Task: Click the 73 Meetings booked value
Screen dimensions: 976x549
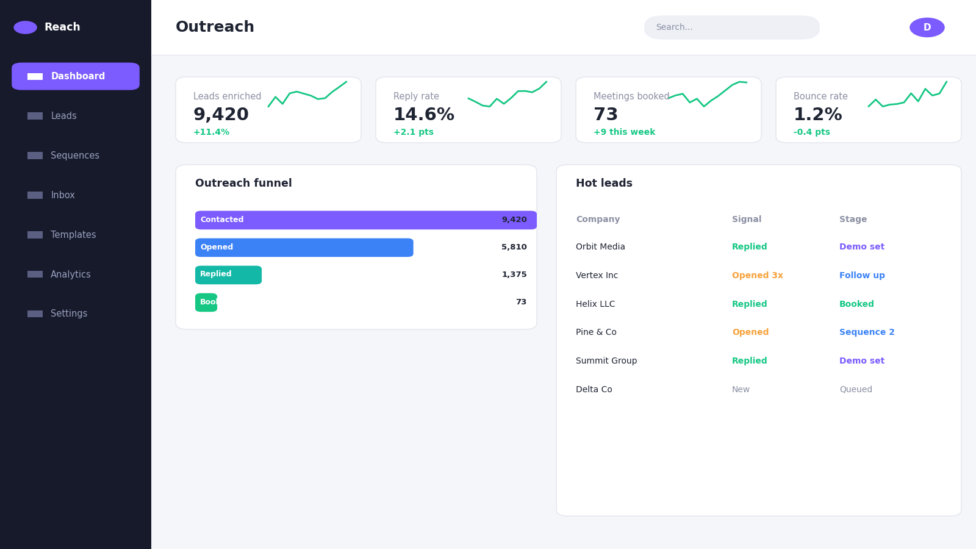Action: [606, 115]
